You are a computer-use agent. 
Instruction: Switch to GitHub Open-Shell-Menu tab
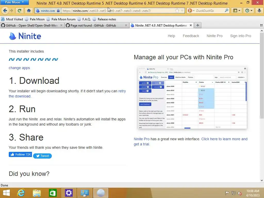pos(30,26)
